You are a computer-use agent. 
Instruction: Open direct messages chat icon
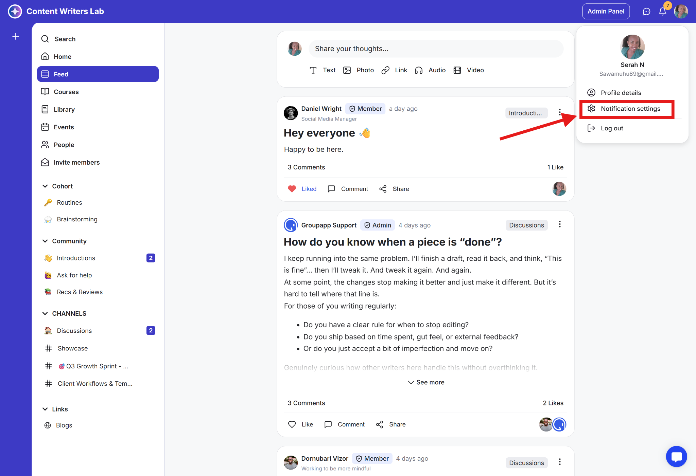pyautogui.click(x=646, y=12)
